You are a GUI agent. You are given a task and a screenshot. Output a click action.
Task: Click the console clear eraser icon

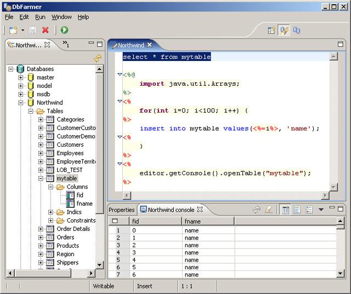point(269,210)
